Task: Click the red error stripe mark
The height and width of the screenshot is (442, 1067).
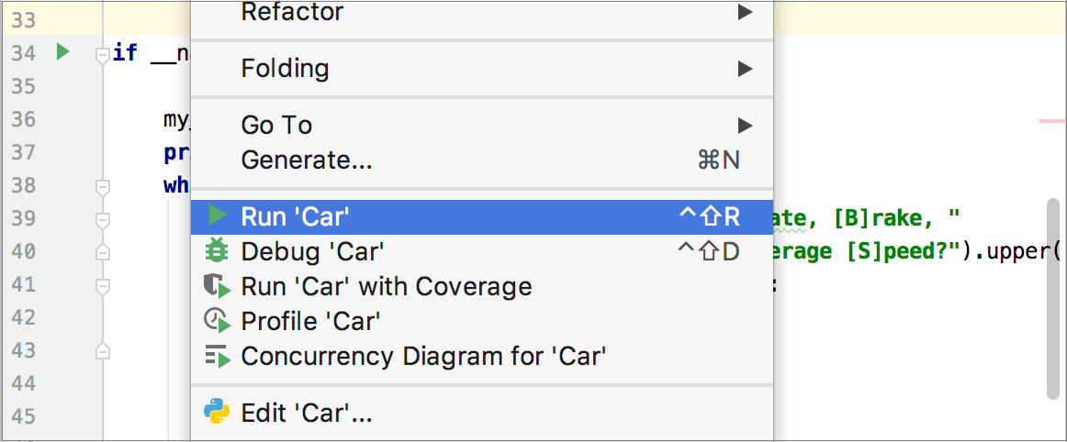Action: click(x=1052, y=120)
